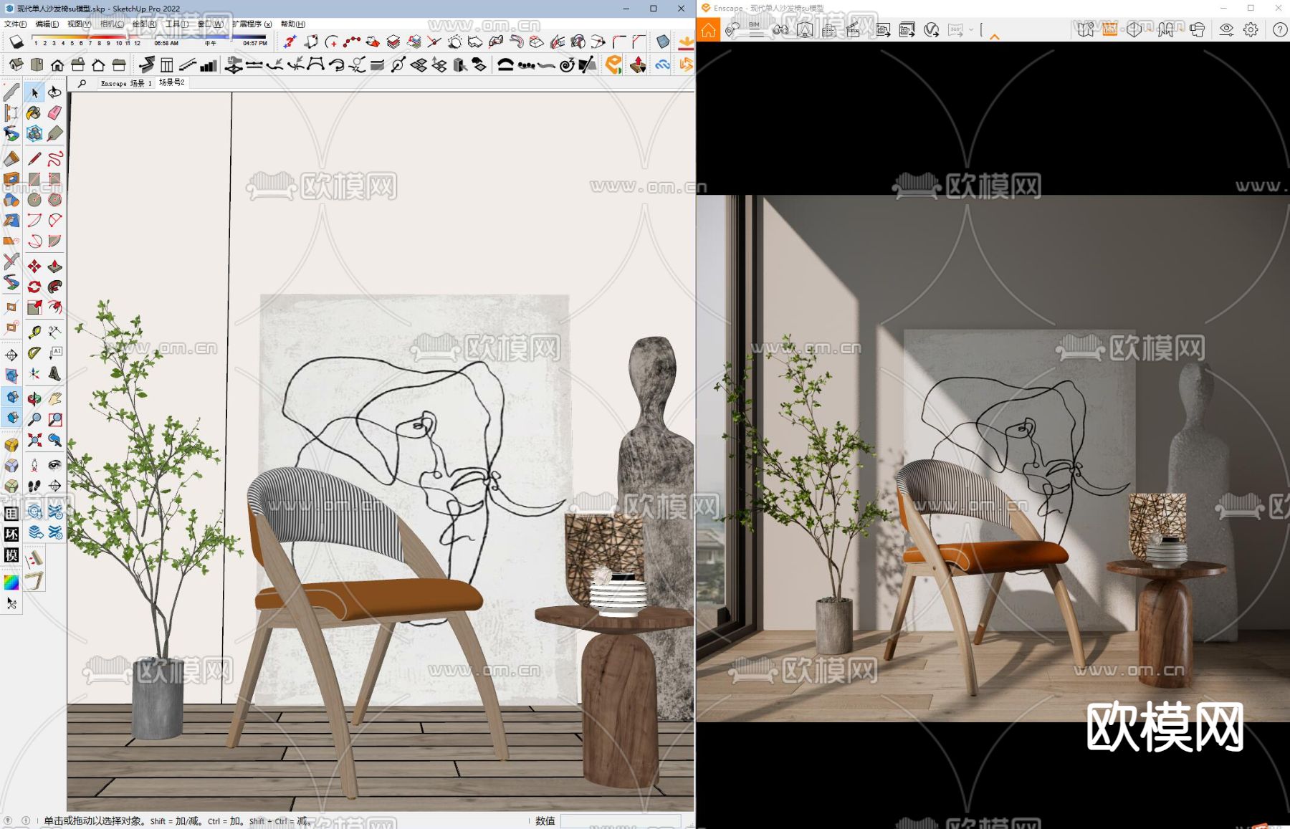Activate the Pan hand tool
Viewport: 1290px width, 829px height.
click(54, 398)
